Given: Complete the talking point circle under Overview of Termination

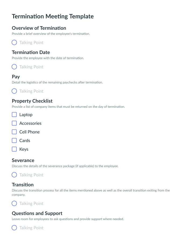Looking at the screenshot, I should pos(14,42).
